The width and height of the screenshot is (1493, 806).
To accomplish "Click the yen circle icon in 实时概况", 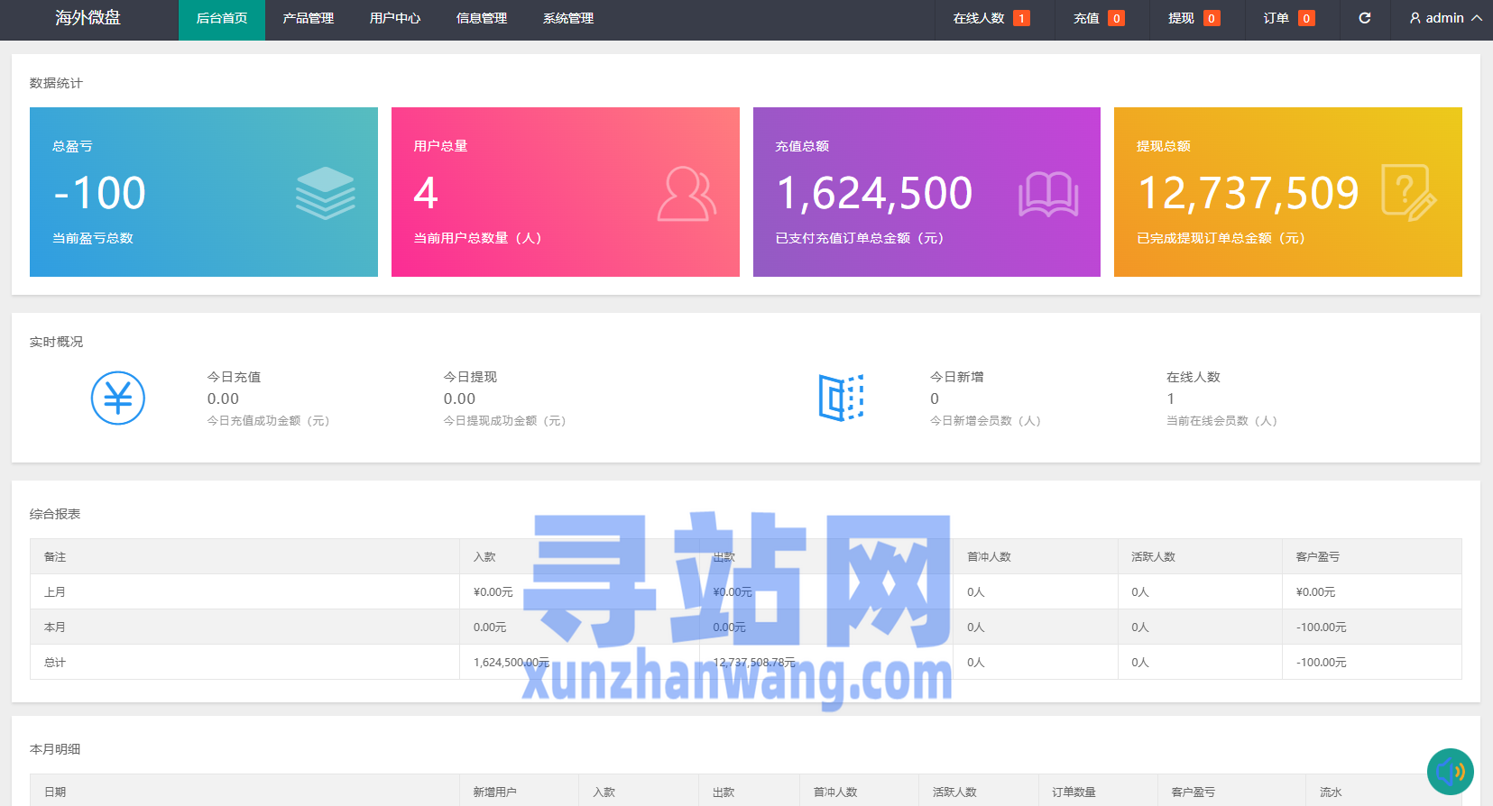I will pyautogui.click(x=118, y=398).
